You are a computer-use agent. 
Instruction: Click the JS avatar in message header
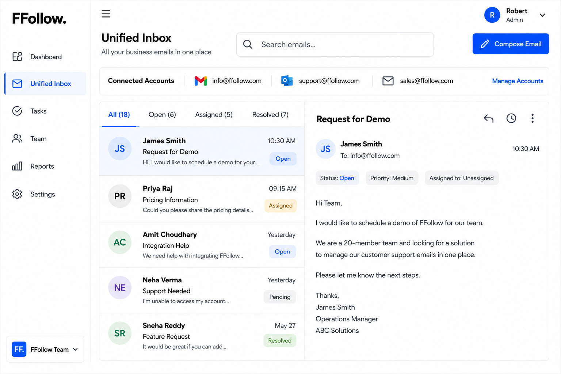point(325,149)
